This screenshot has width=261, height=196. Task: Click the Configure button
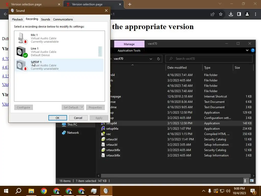click(x=23, y=107)
